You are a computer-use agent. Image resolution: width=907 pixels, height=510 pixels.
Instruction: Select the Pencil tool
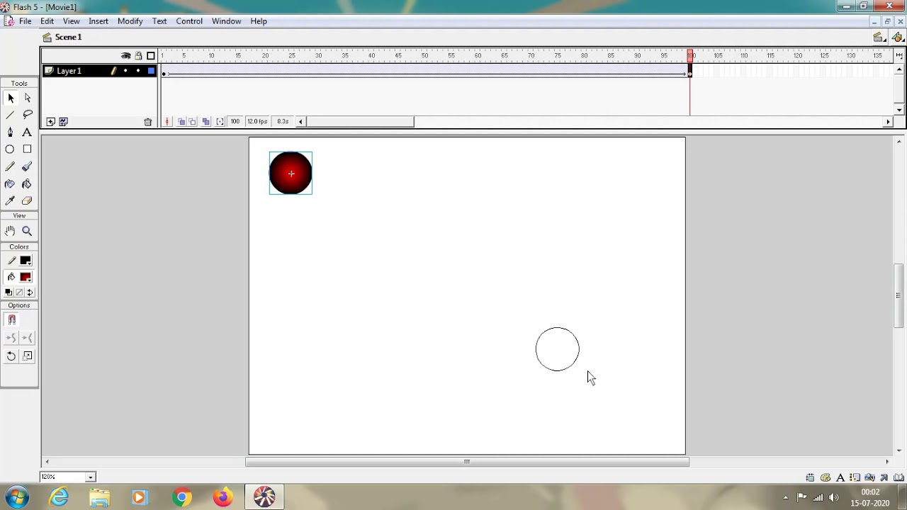(11, 166)
